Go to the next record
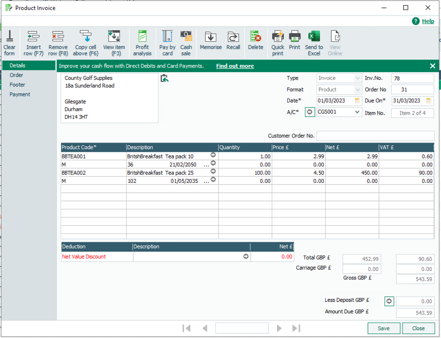Screen dimensions: 441x338 (x=279, y=328)
